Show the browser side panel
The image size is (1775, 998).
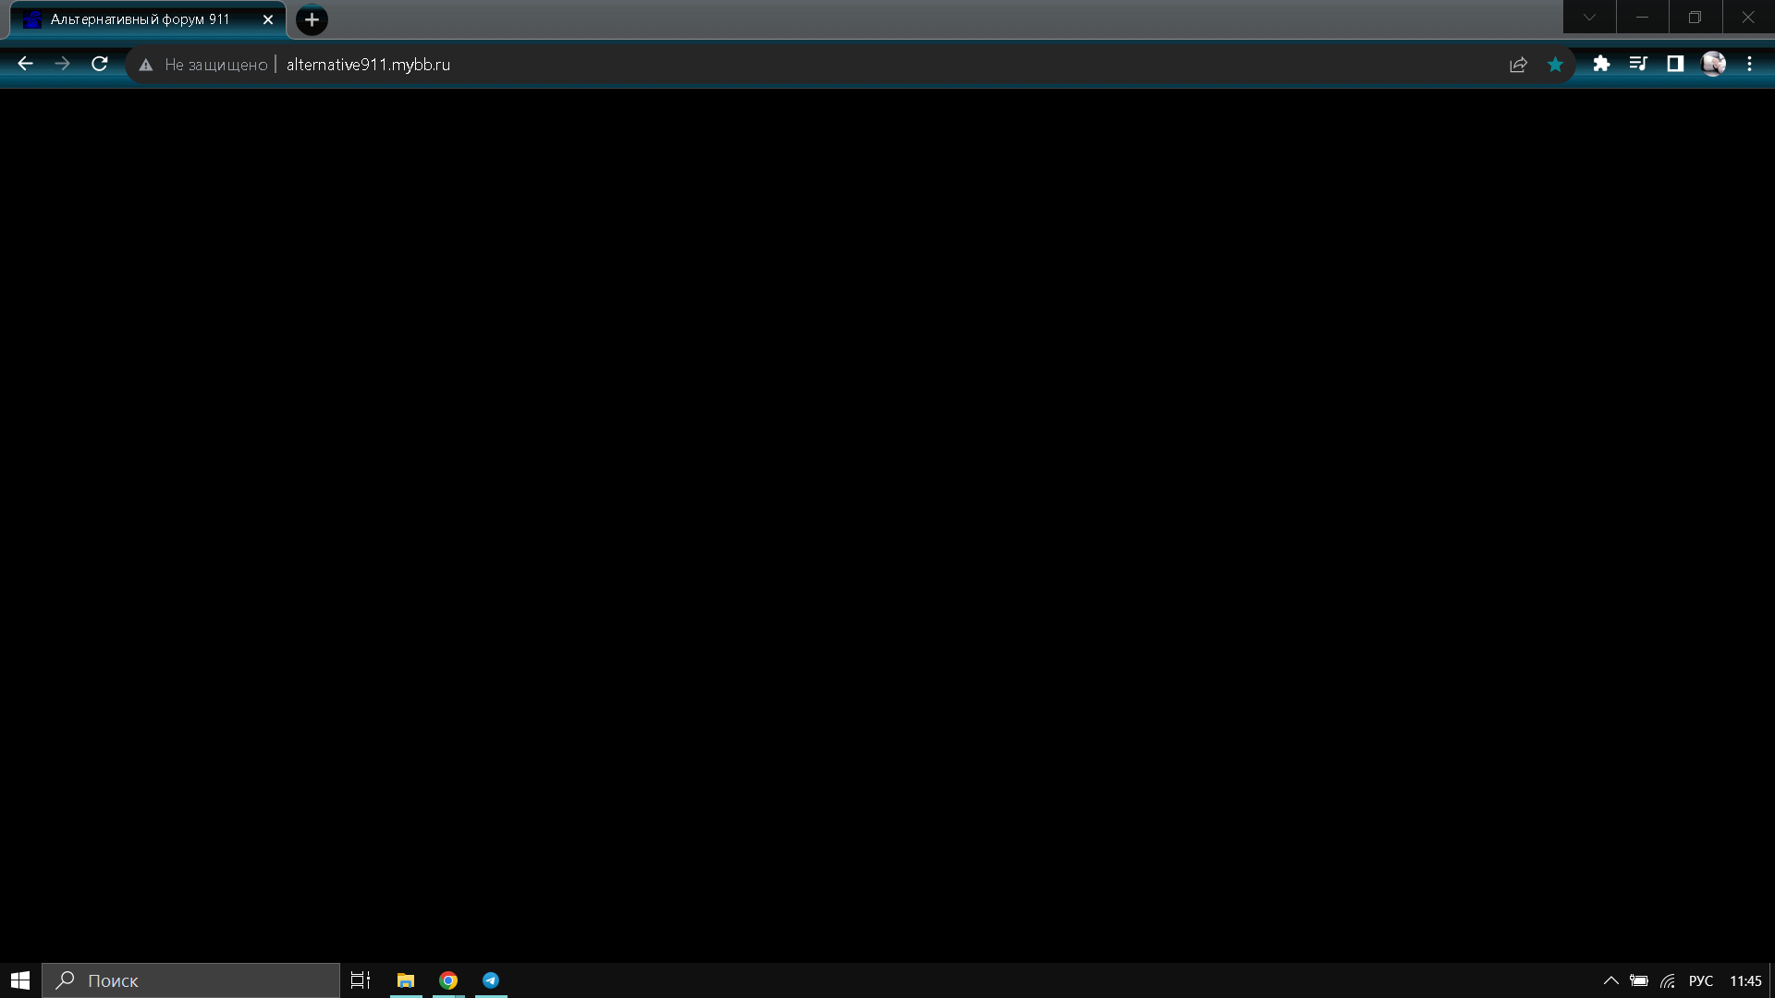(x=1675, y=64)
